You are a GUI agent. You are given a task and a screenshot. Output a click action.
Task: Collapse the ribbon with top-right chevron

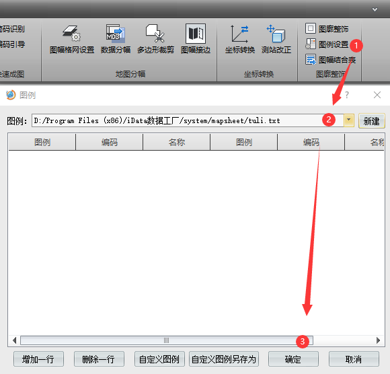point(375,9)
